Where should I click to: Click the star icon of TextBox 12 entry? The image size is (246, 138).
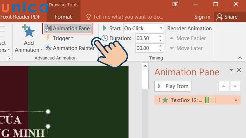(x=165, y=100)
